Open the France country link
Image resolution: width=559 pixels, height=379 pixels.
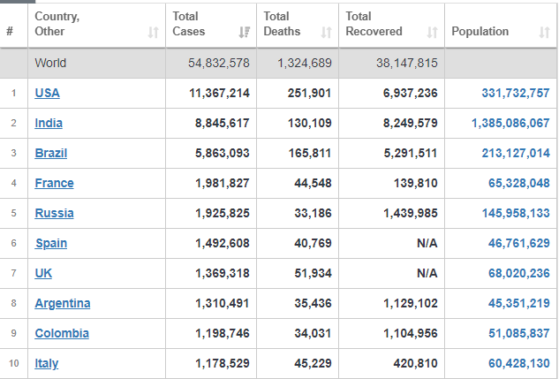click(x=54, y=183)
